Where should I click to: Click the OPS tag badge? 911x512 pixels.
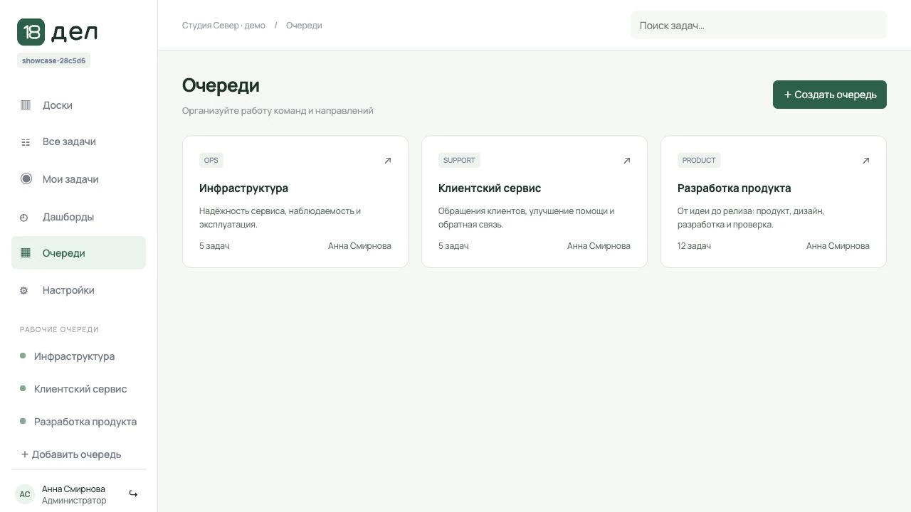[211, 161]
